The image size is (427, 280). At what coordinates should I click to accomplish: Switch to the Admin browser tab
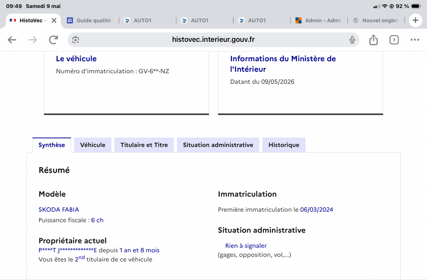[x=319, y=20]
